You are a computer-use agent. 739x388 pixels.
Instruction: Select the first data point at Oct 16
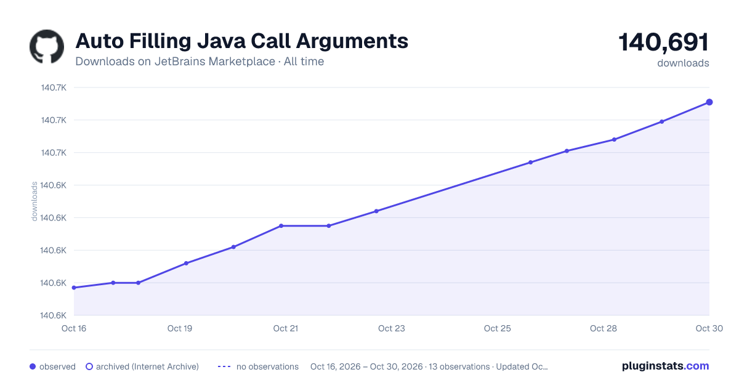point(74,288)
